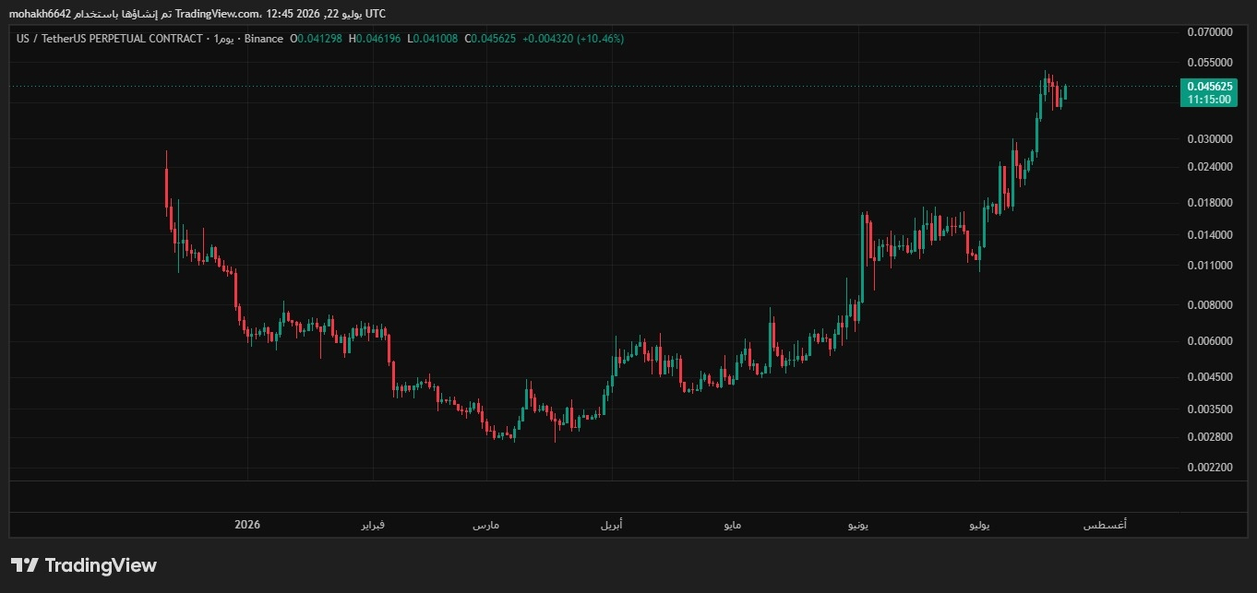Click the 0.024000 price axis label

(1210, 167)
